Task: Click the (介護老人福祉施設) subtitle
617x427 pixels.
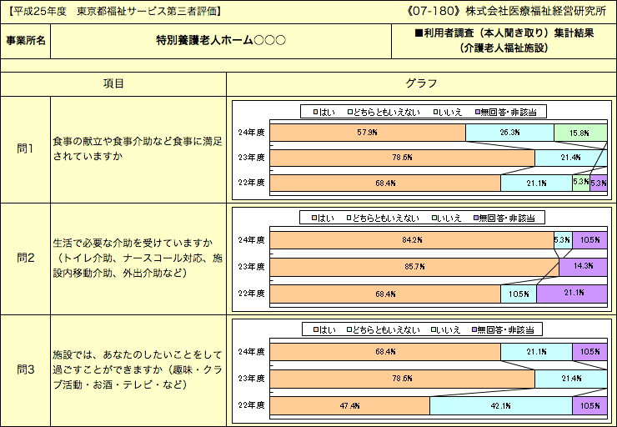Action: 504,48
